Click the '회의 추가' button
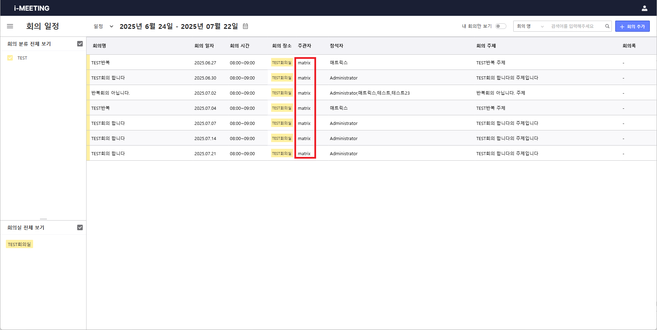657x330 pixels. pyautogui.click(x=632, y=26)
